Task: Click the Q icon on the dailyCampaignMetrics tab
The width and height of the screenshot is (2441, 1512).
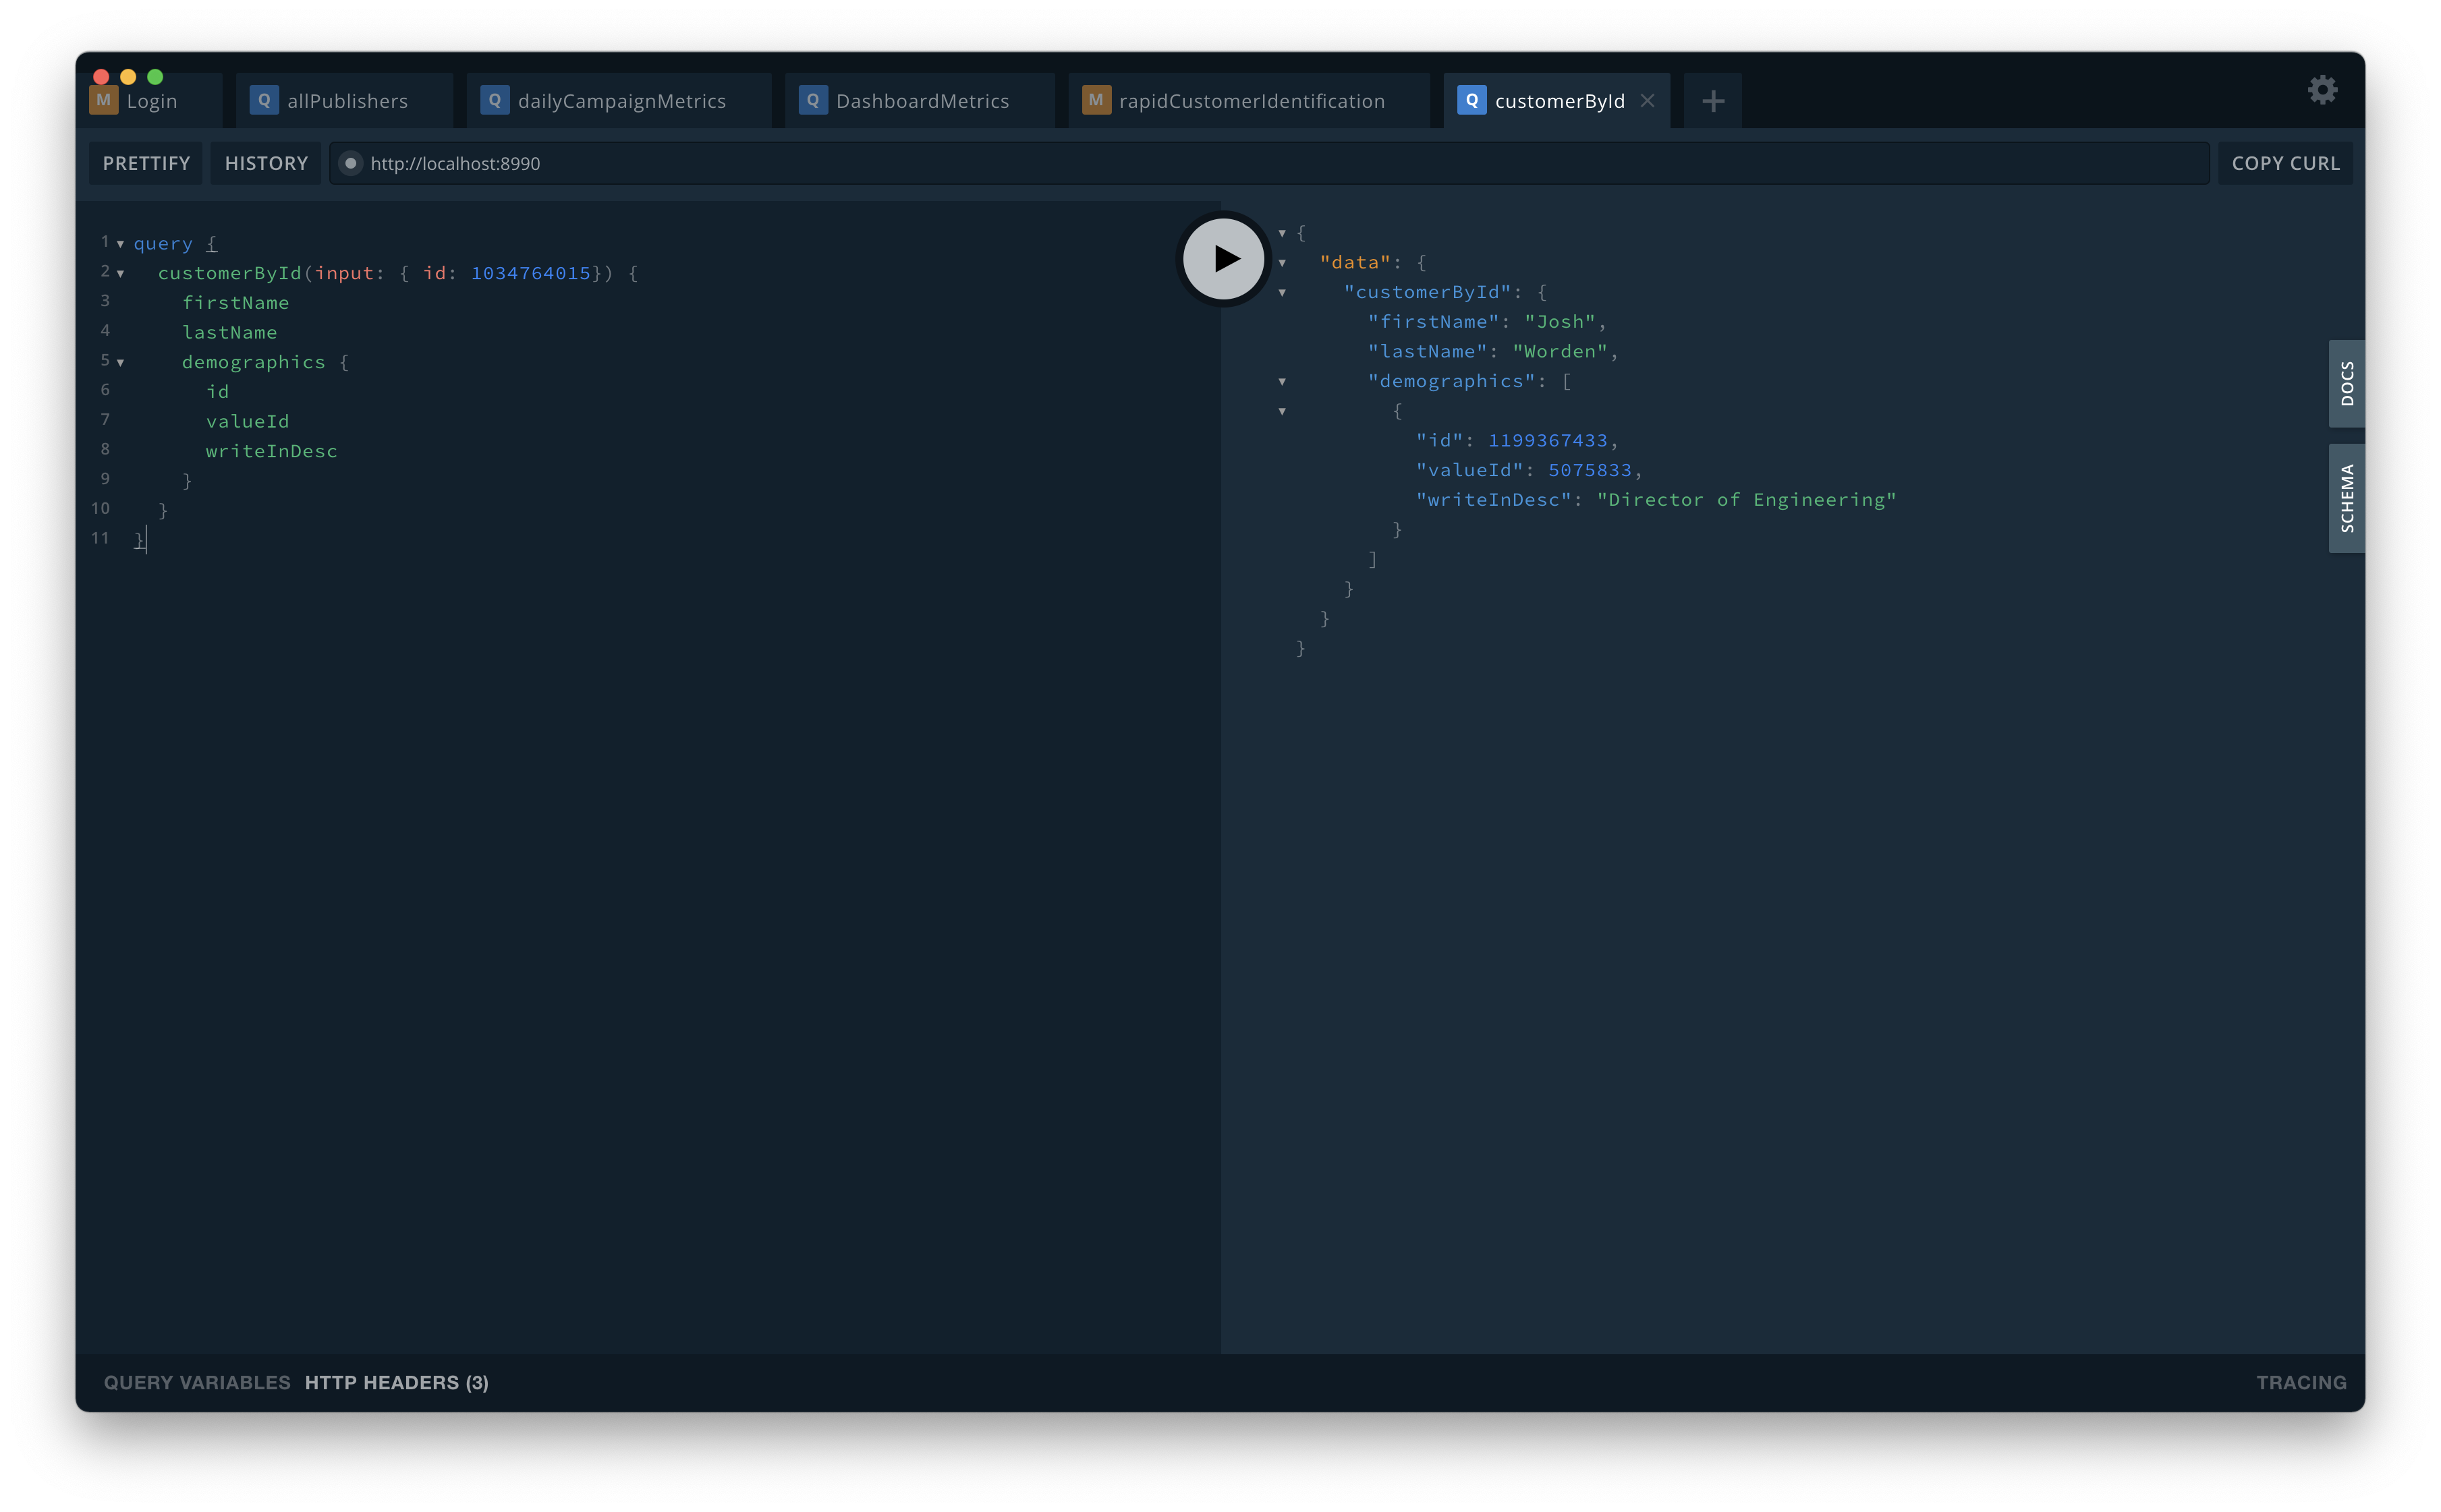Action: tap(494, 101)
